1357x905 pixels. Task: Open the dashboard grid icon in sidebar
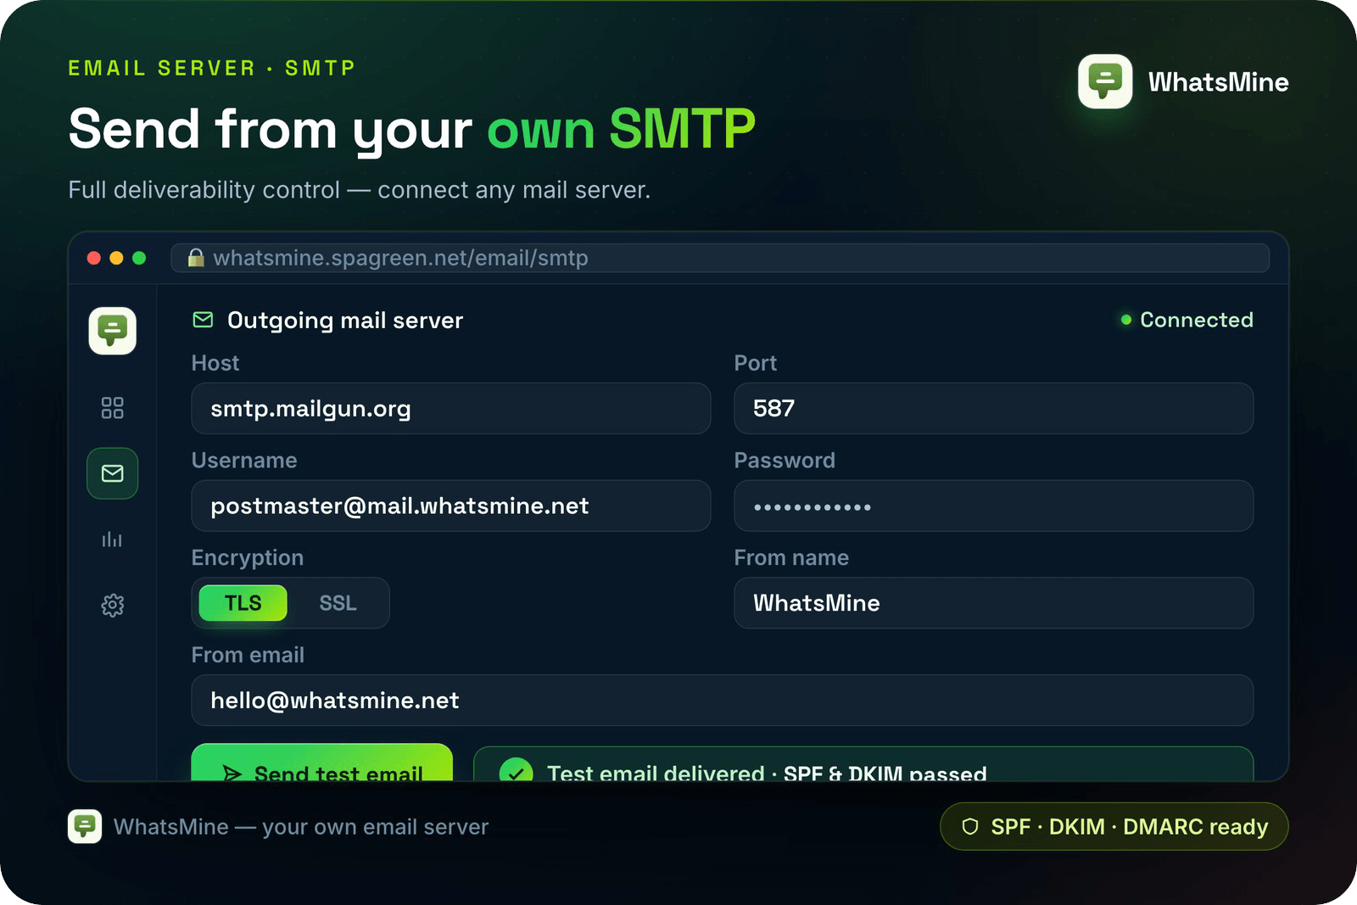112,408
